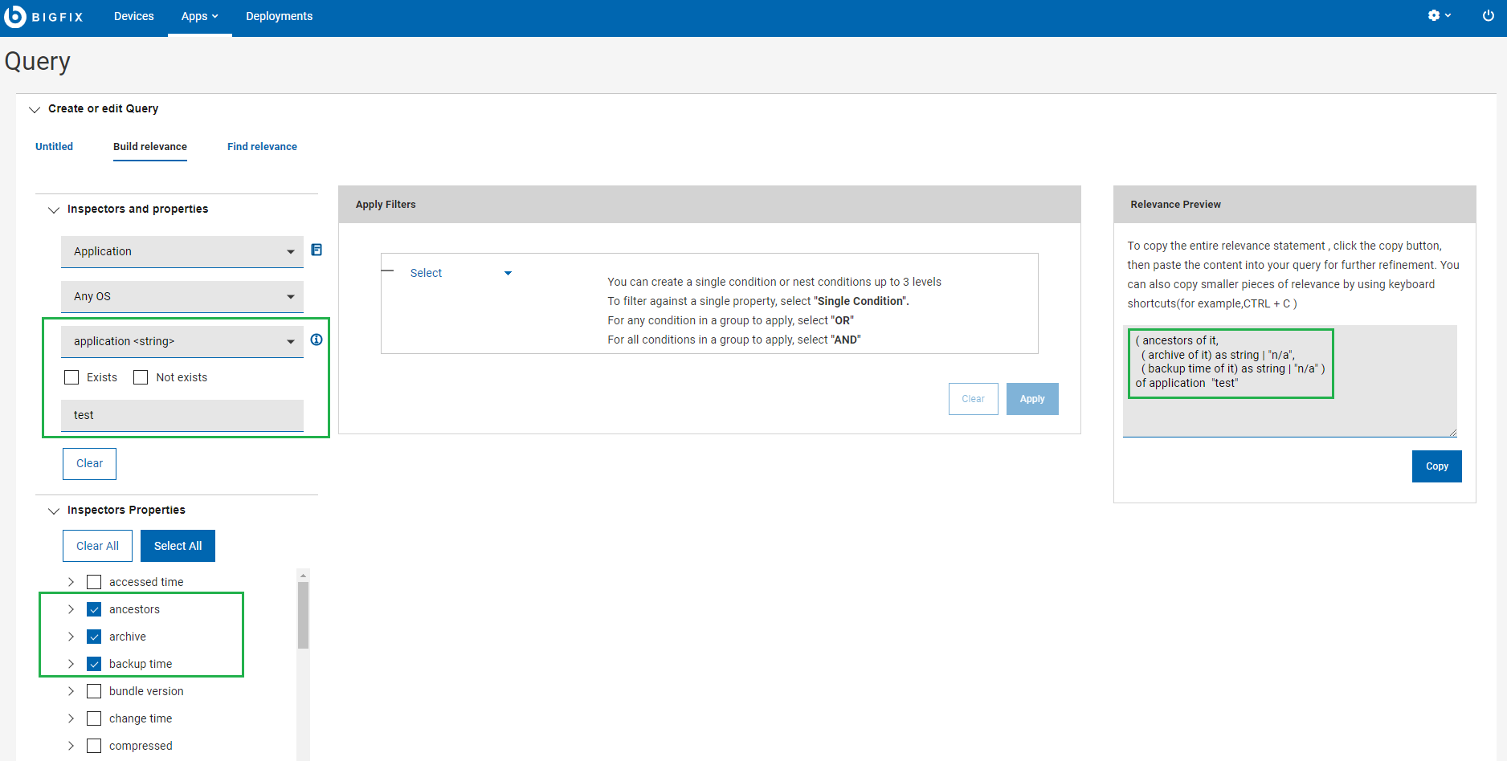Click the text field containing test

[182, 416]
